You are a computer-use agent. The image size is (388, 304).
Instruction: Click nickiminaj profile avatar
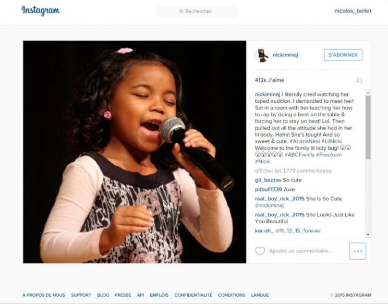pyautogui.click(x=262, y=55)
